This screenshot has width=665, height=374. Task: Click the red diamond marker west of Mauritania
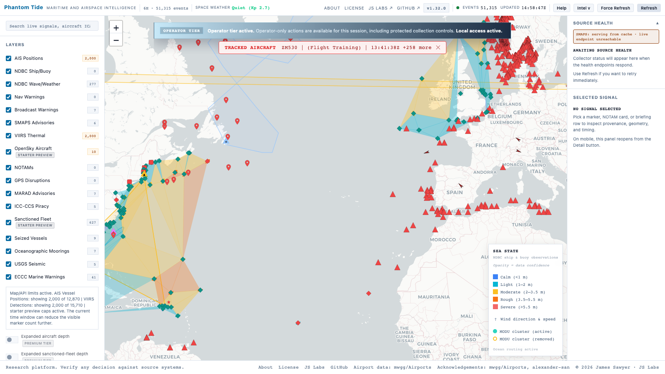[x=369, y=293]
